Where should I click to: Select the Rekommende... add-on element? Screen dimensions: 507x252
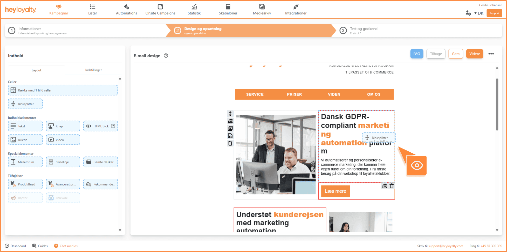pyautogui.click(x=101, y=184)
